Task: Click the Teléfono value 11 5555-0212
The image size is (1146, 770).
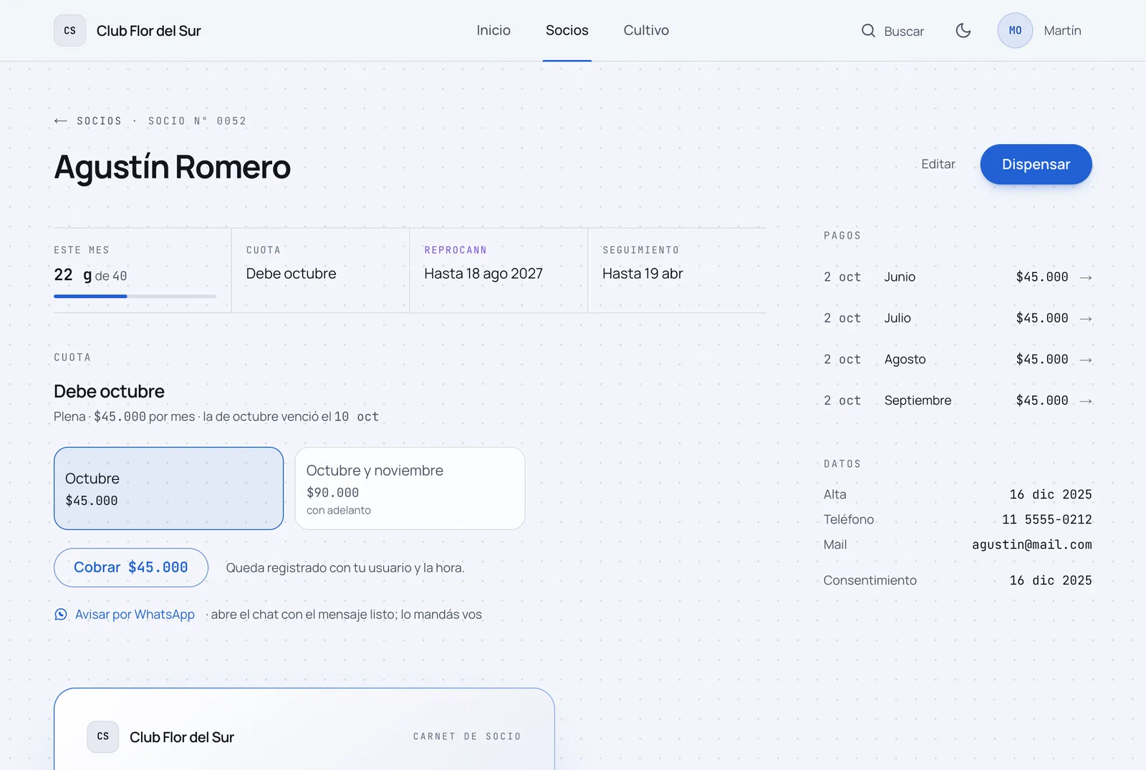Action: point(1047,519)
